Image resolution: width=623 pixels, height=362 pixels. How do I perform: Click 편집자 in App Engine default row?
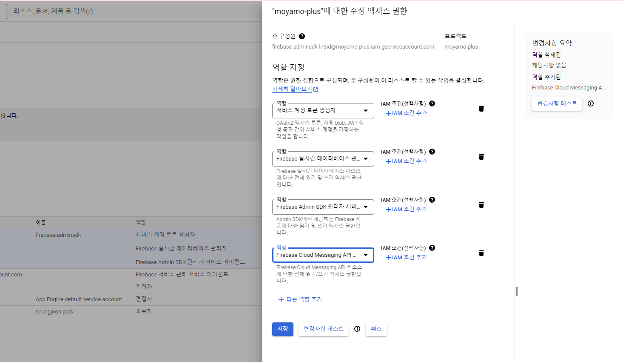click(x=144, y=299)
